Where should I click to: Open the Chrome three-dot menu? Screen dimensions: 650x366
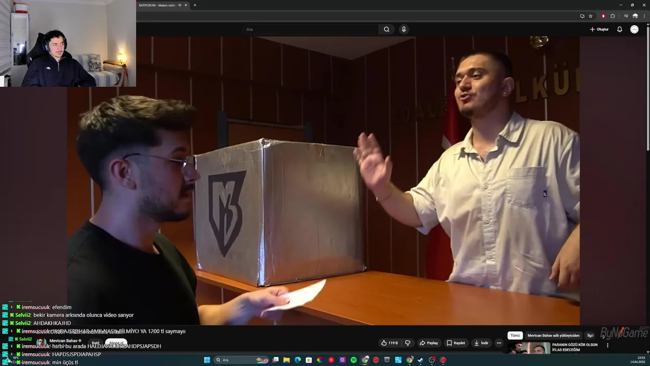pos(643,16)
